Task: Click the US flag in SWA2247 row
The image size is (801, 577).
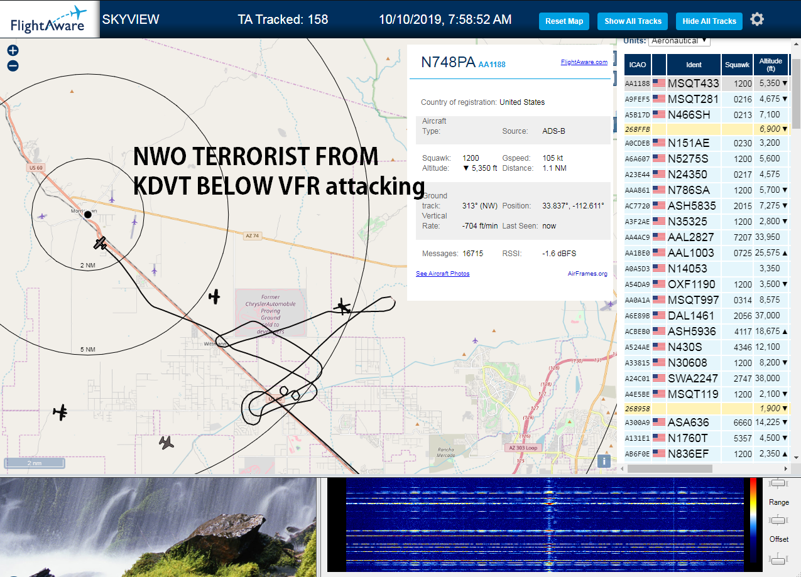Action: [x=659, y=379]
